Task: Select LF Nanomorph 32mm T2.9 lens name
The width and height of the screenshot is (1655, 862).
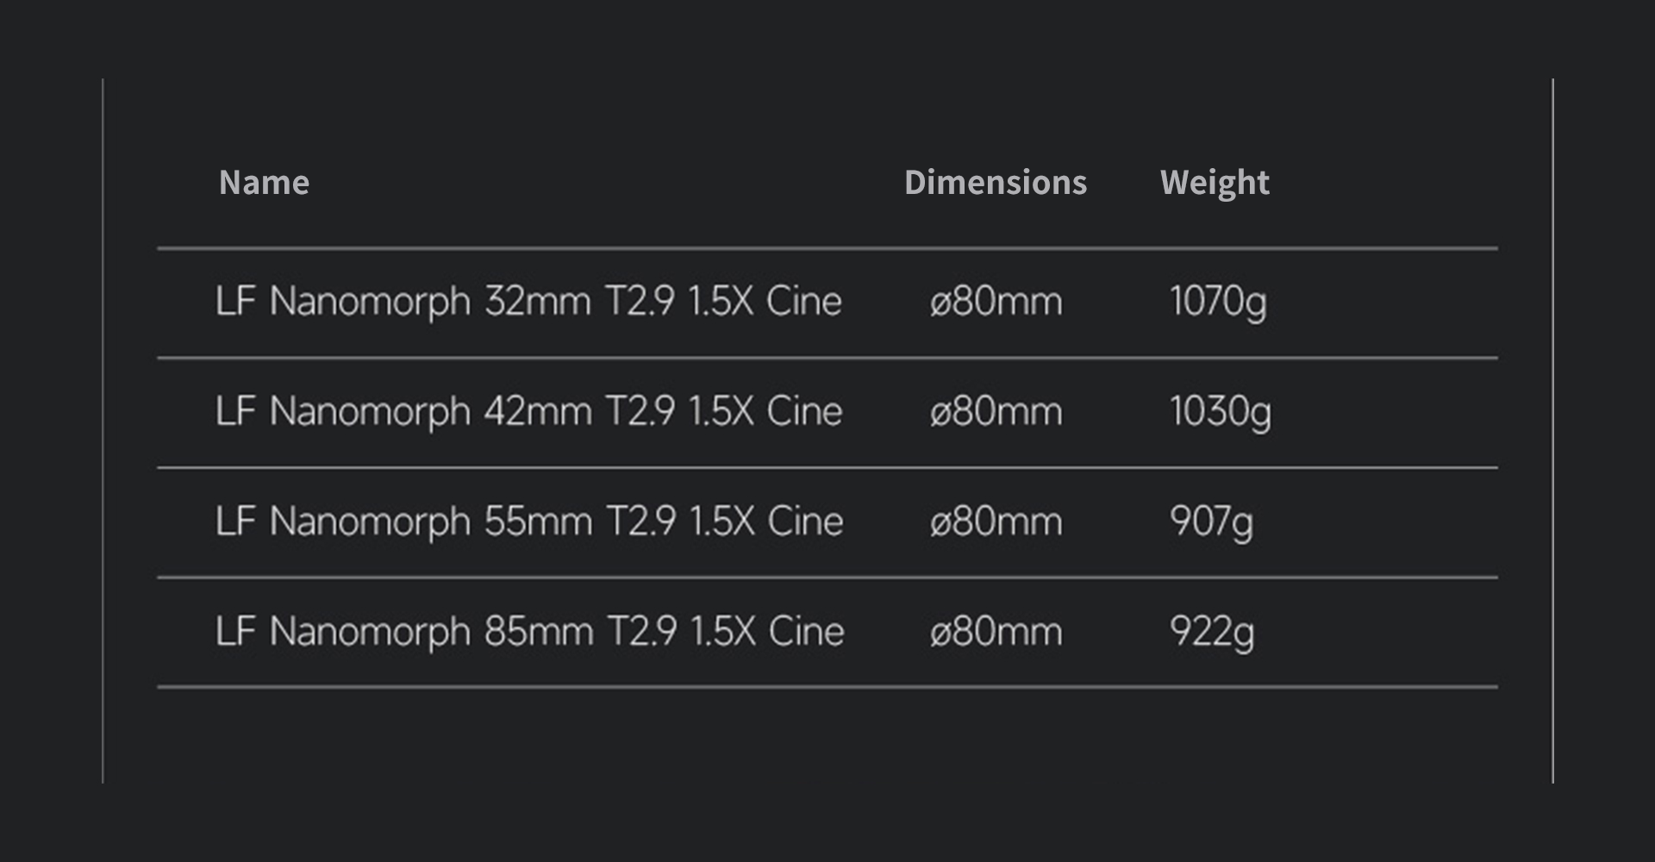Action: (528, 302)
